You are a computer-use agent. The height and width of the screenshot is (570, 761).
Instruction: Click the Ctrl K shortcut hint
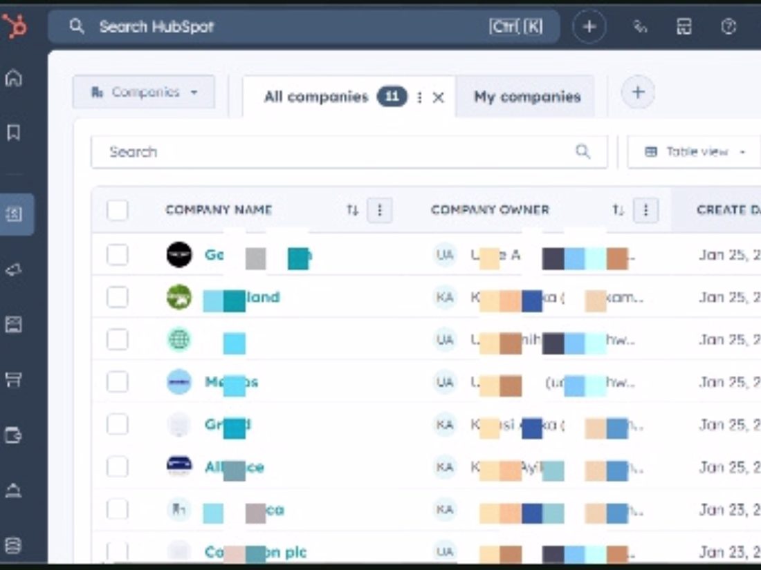coord(516,27)
